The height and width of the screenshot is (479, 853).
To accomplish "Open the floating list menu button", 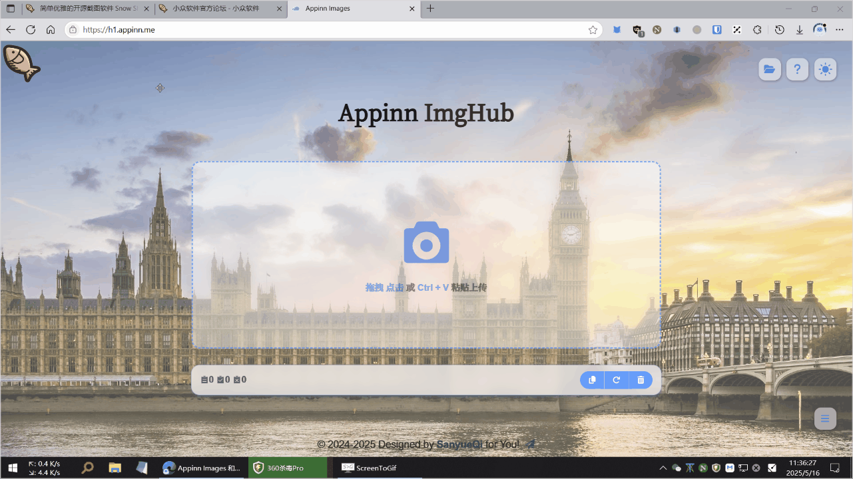I will point(825,418).
